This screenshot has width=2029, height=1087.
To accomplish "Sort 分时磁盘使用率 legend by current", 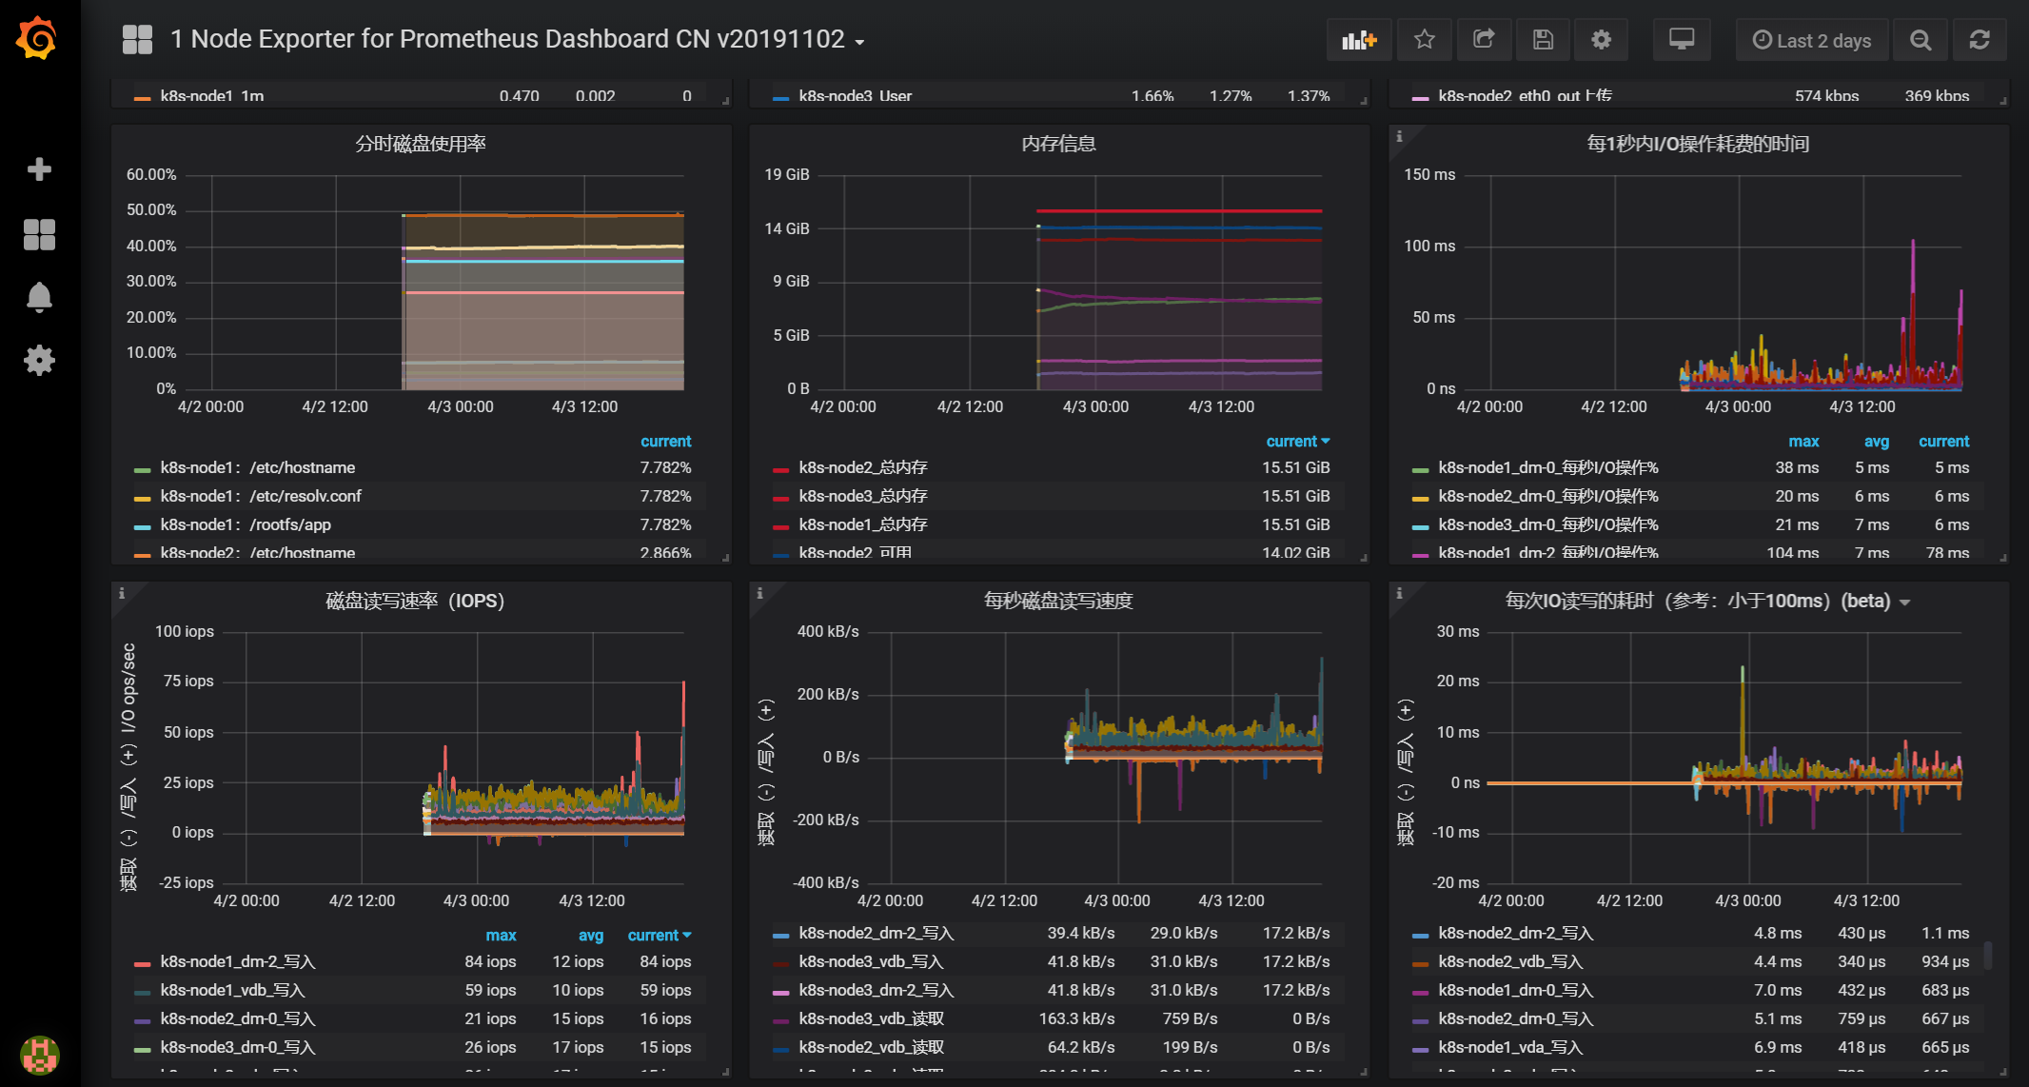I will click(665, 441).
